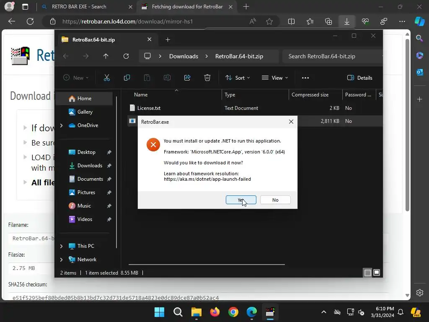Viewport: 429px width, 322px height.
Task: Click No in the RetroBar.exe dialog
Action: (275, 200)
